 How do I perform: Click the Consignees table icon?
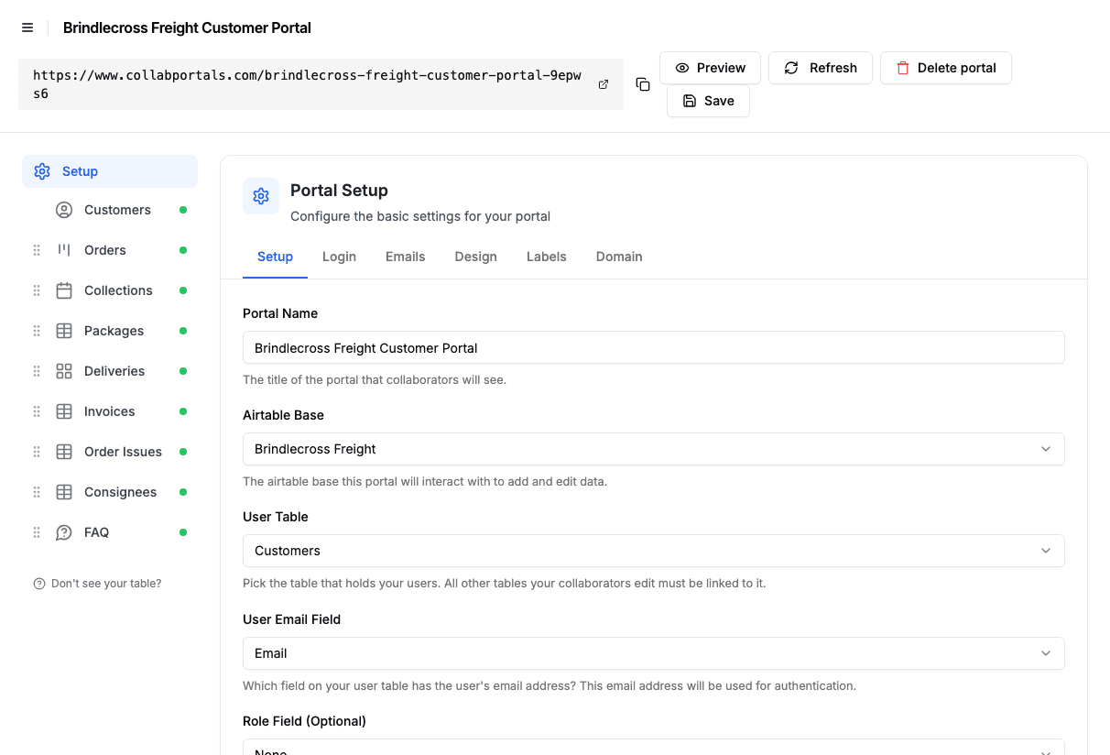[x=64, y=492]
